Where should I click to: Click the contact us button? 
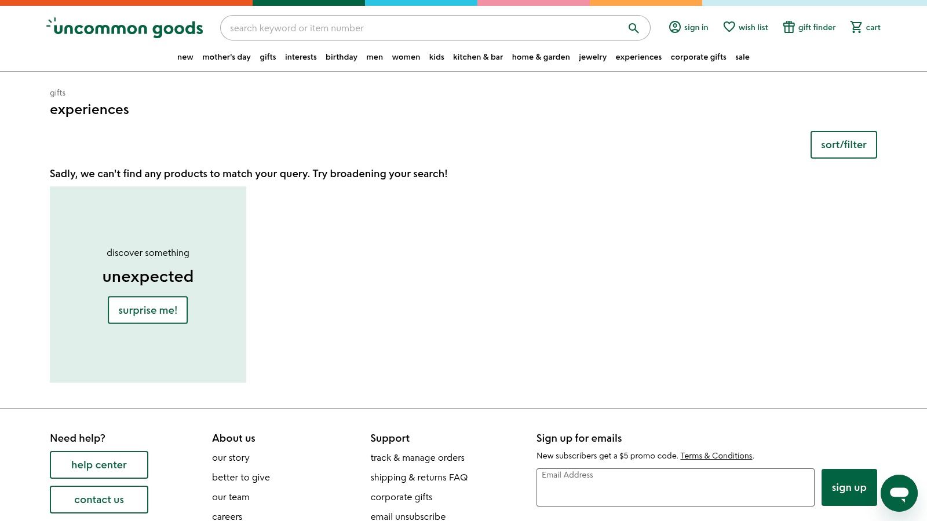(x=99, y=500)
